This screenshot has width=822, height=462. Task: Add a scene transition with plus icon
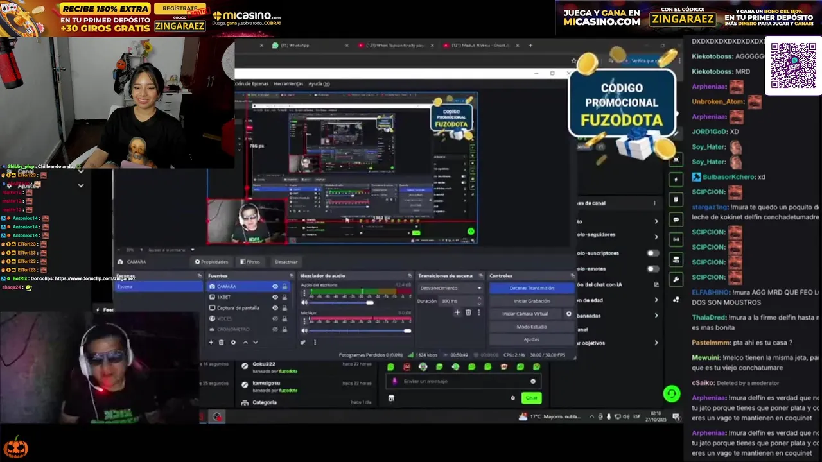tap(457, 312)
